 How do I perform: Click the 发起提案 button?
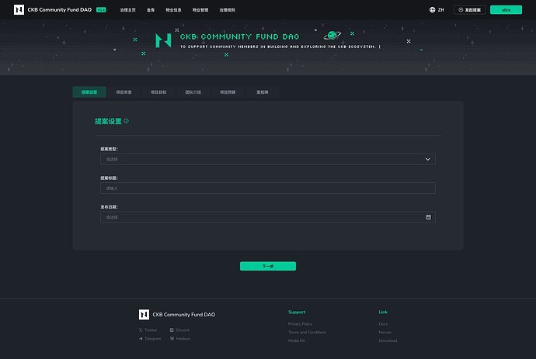coord(470,10)
